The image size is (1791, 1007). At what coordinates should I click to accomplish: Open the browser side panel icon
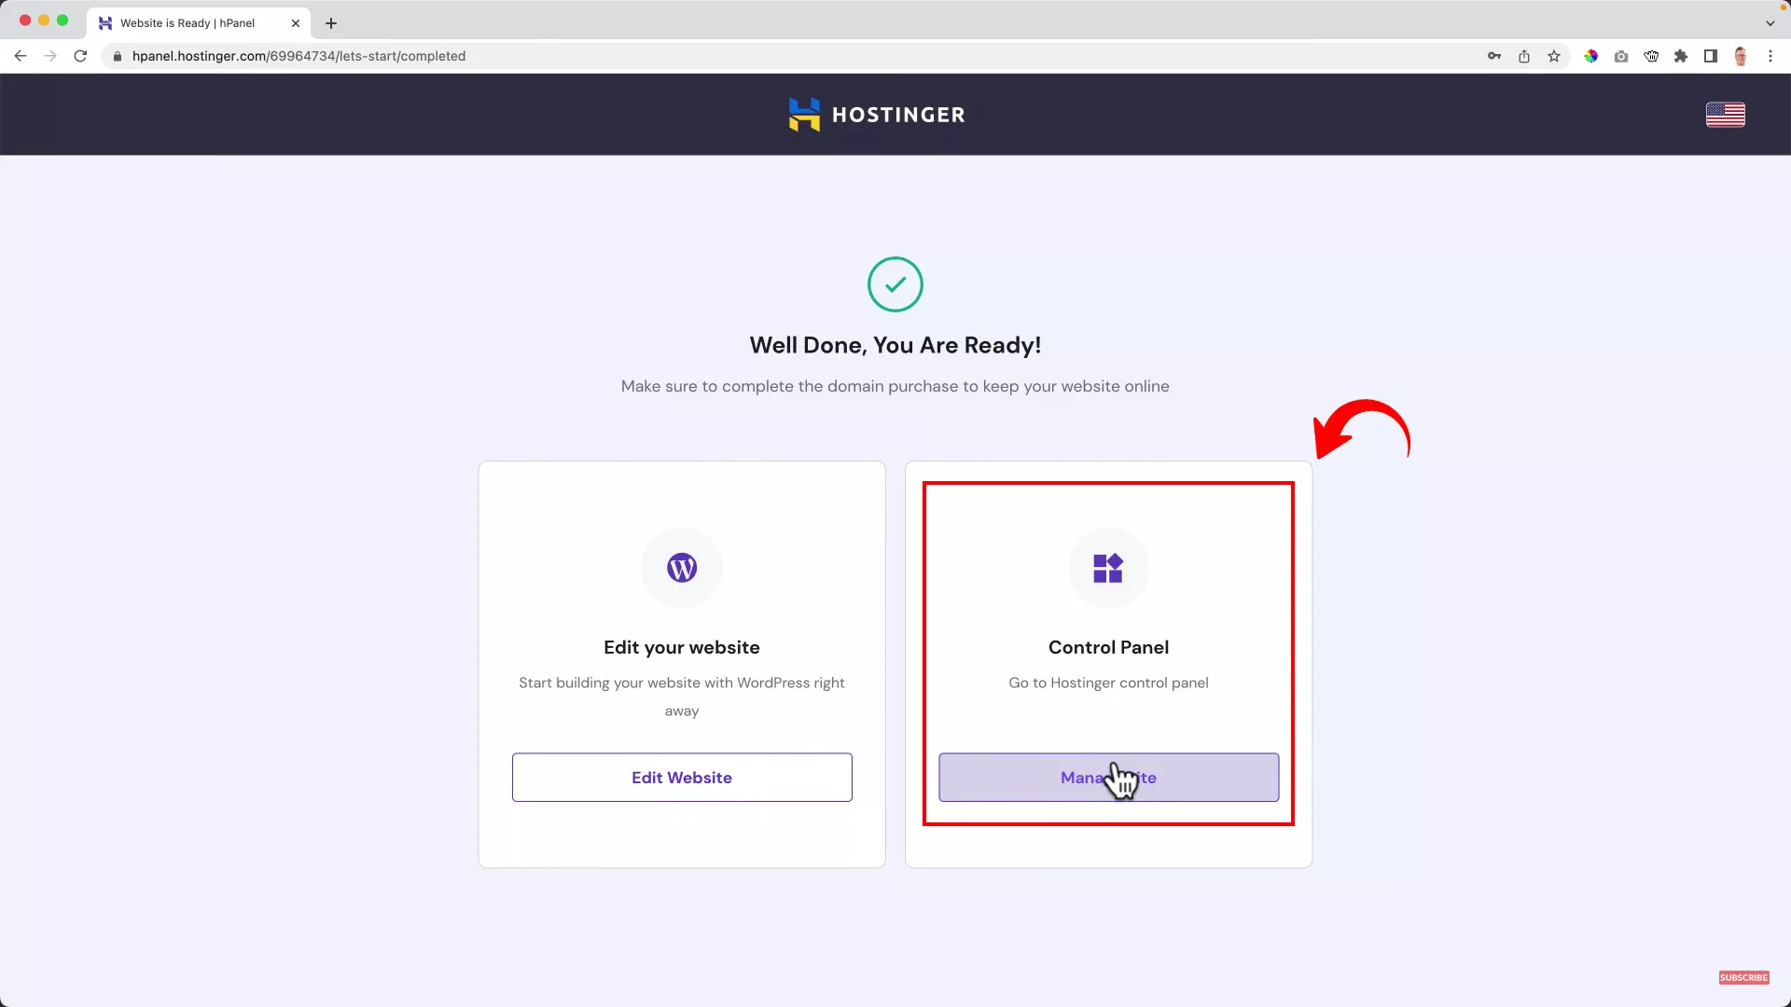coord(1710,56)
